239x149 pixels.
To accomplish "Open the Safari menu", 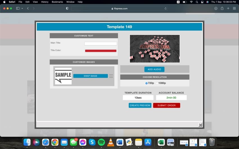I will (x=12, y=2).
